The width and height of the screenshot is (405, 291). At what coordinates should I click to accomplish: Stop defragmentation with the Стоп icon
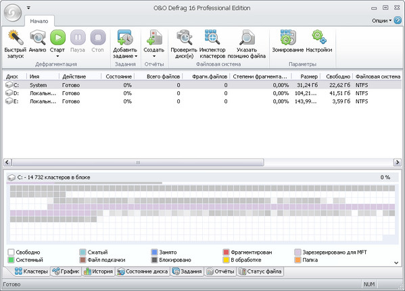coord(98,38)
